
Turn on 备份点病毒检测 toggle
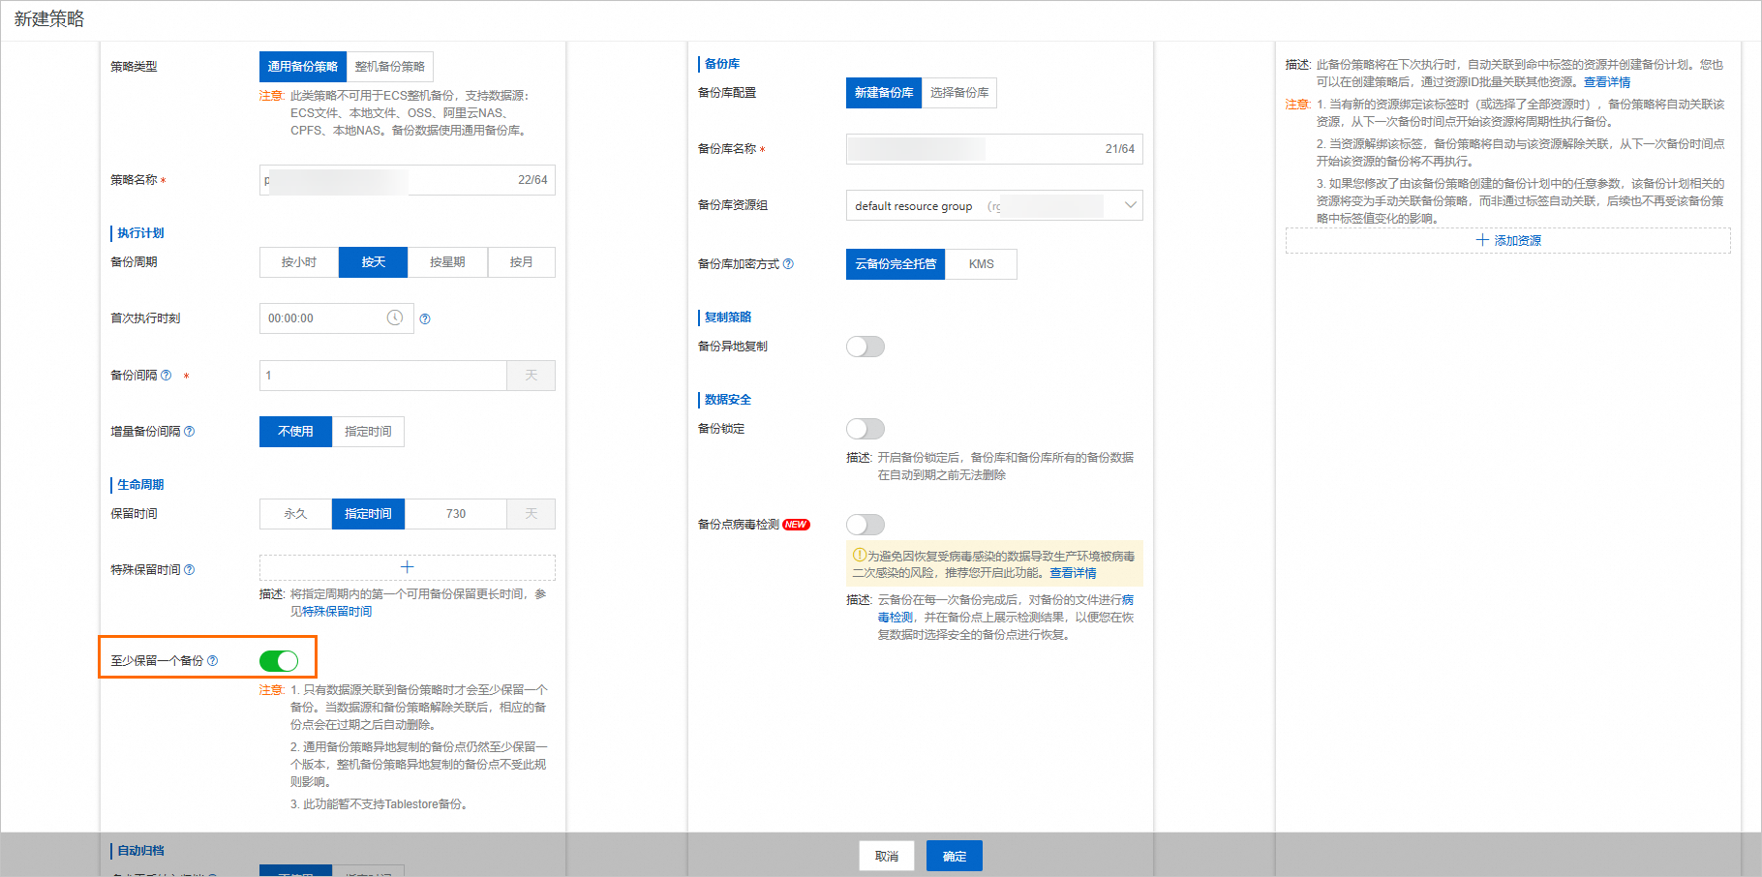(866, 525)
